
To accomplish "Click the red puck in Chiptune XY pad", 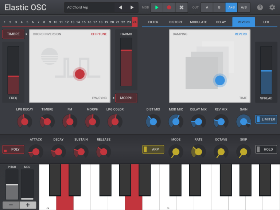I will point(79,74).
